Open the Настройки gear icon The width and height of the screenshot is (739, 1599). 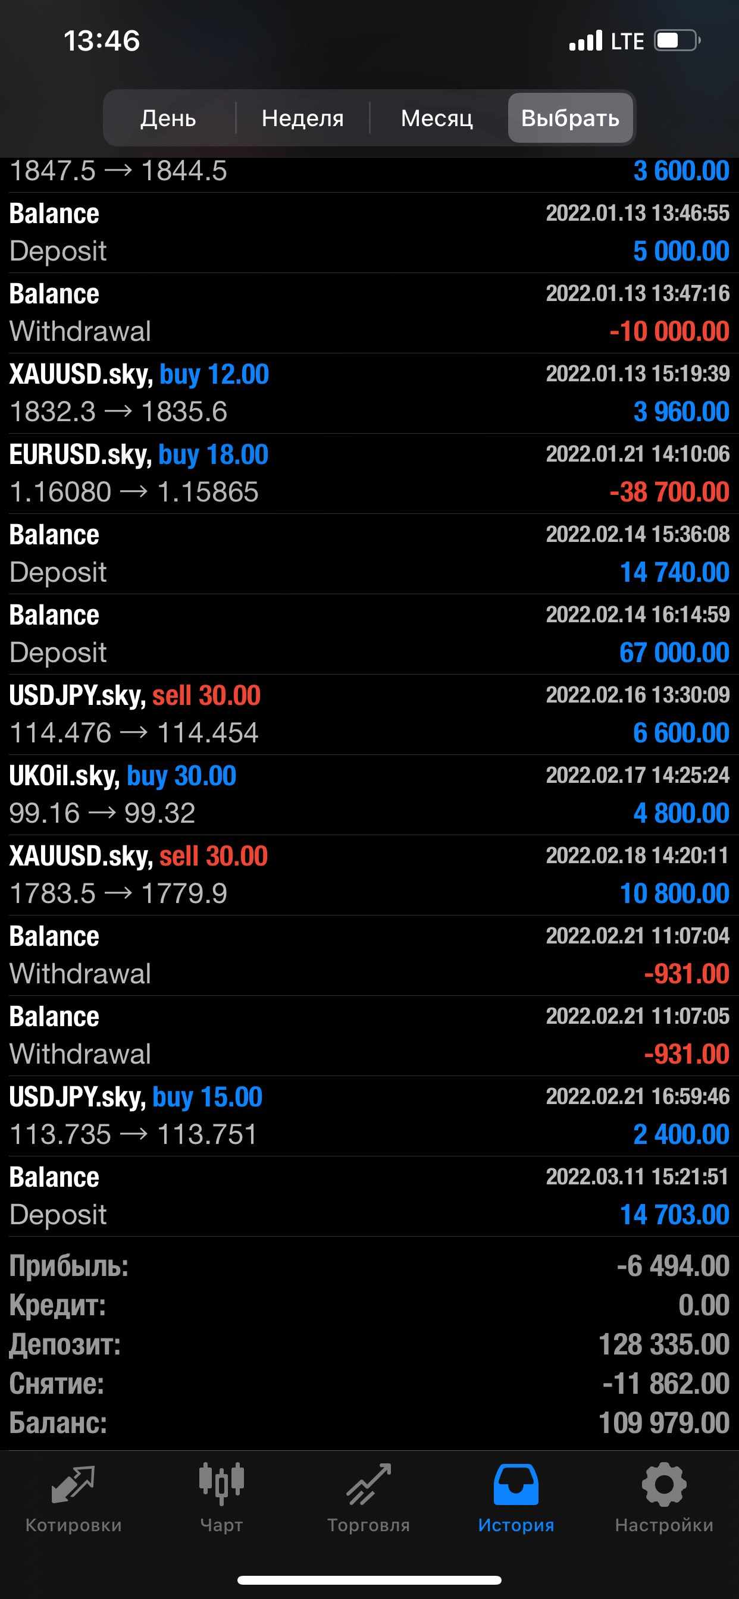pyautogui.click(x=664, y=1485)
